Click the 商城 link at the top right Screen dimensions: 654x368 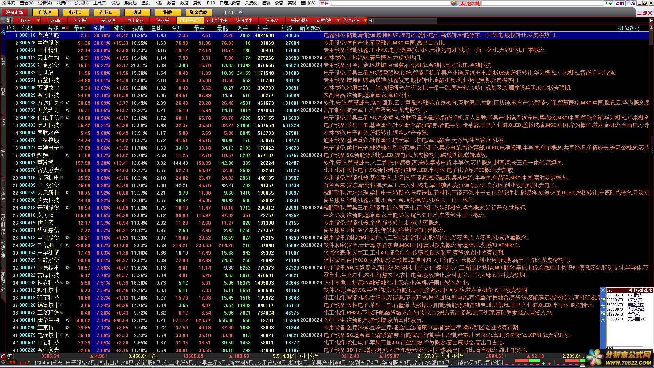[620, 3]
